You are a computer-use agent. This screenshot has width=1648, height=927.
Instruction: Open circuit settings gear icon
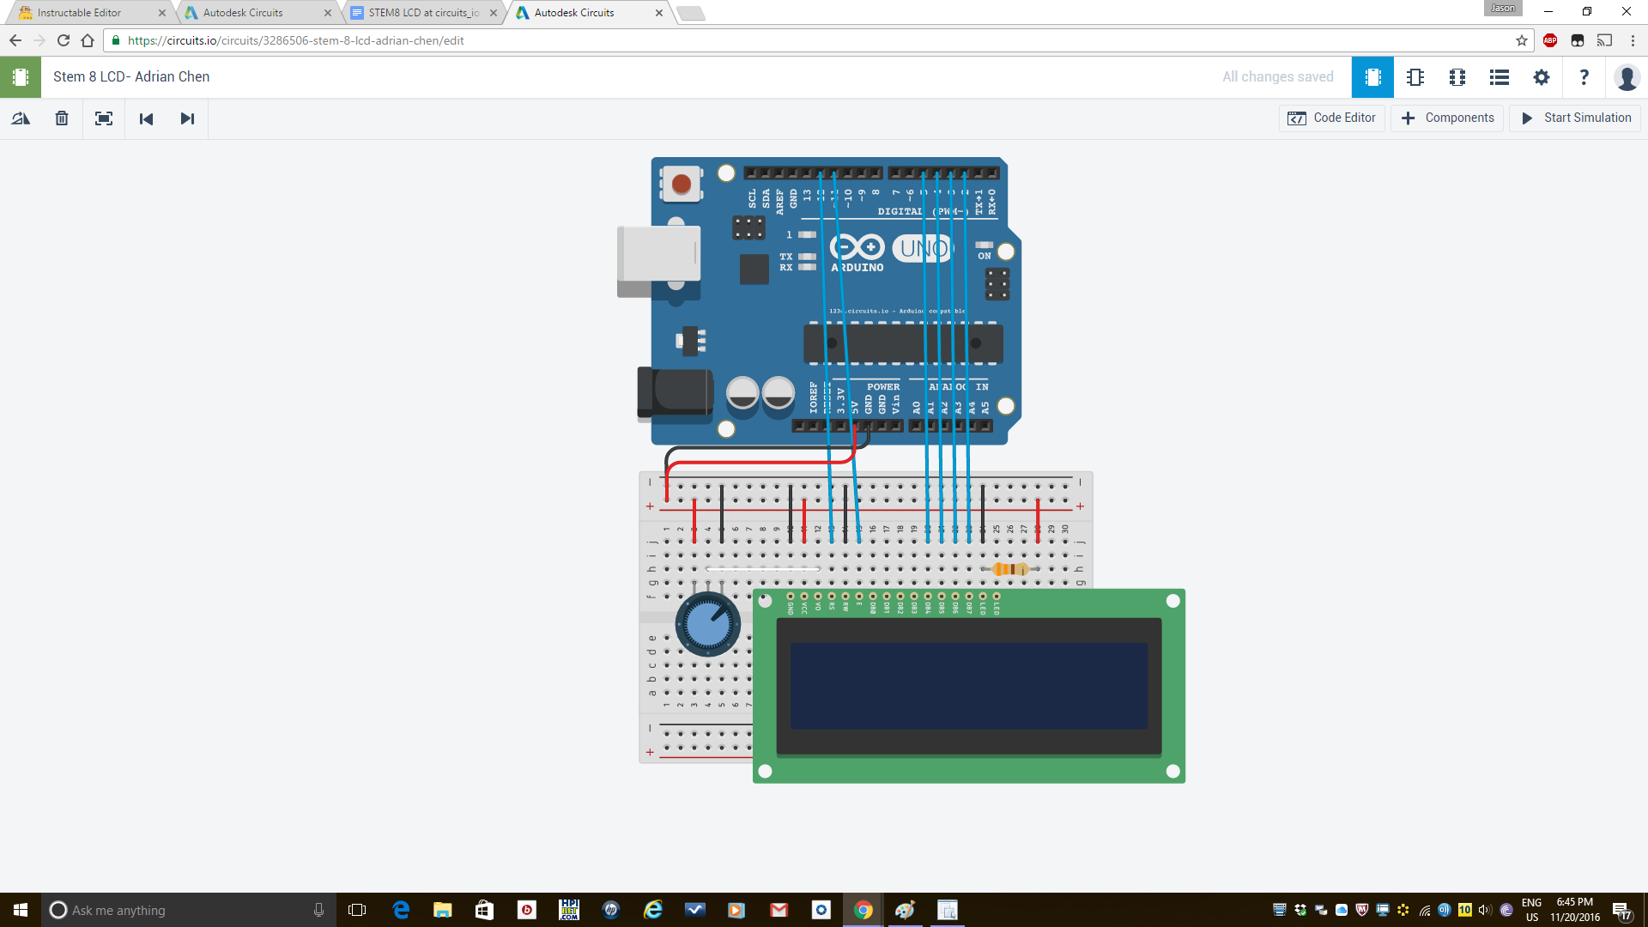(x=1542, y=77)
